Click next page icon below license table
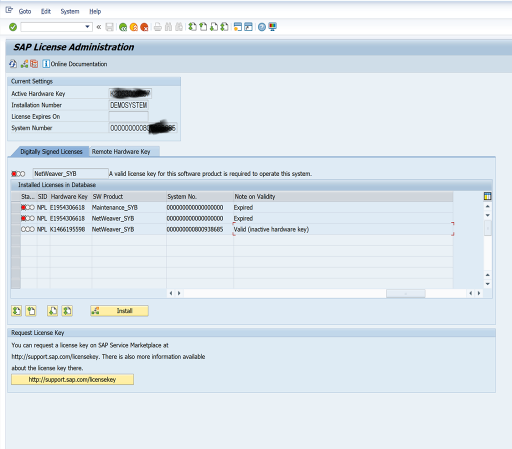This screenshot has width=512, height=449. (52, 311)
